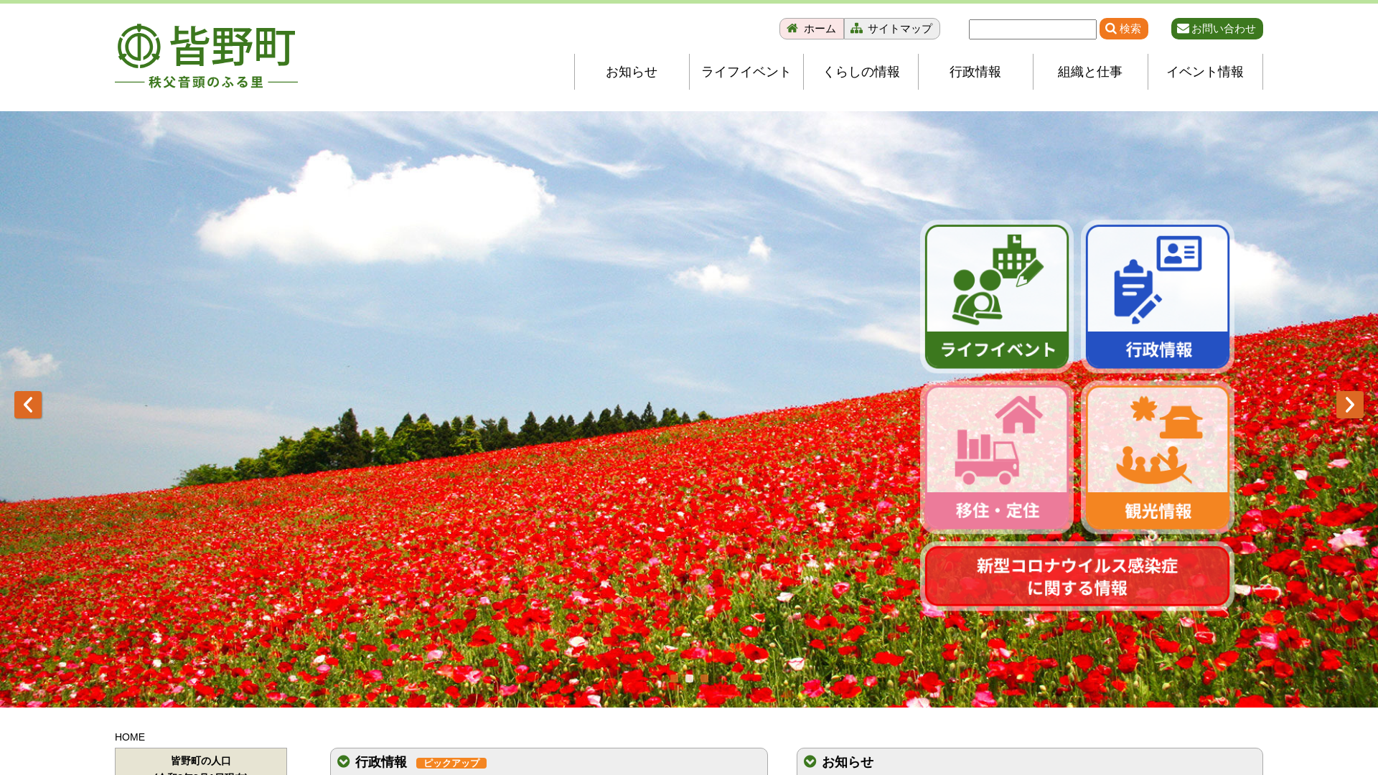Click the chevron icon beside 行政情報 heading
Image resolution: width=1378 pixels, height=775 pixels.
344,761
